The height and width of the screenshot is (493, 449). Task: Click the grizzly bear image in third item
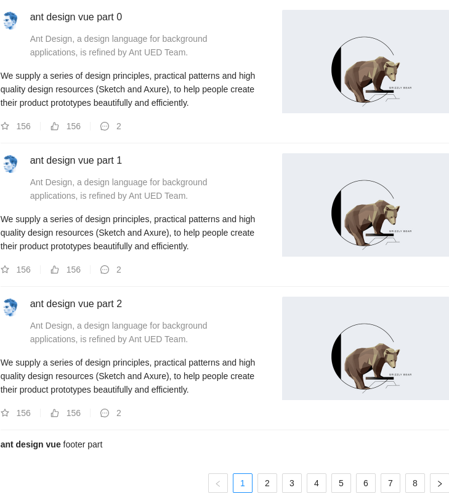[x=365, y=348]
